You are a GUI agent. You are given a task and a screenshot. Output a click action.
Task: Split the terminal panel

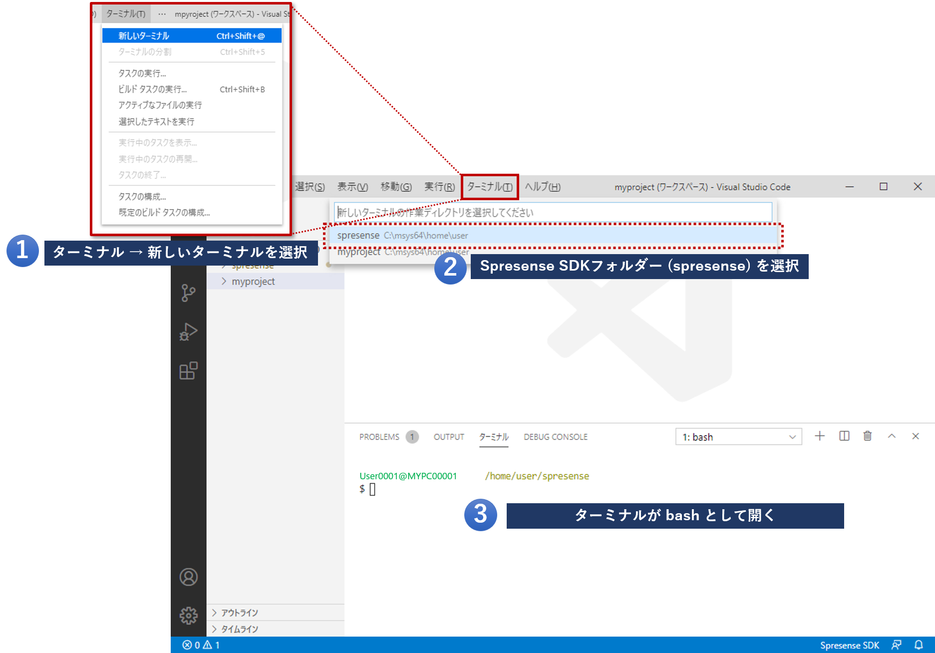pyautogui.click(x=844, y=436)
